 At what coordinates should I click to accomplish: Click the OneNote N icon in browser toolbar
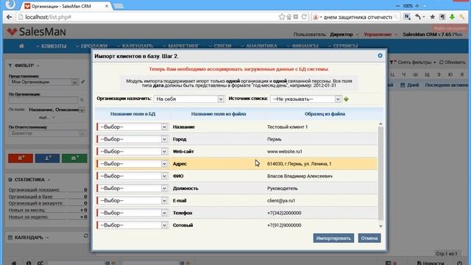coord(407,17)
